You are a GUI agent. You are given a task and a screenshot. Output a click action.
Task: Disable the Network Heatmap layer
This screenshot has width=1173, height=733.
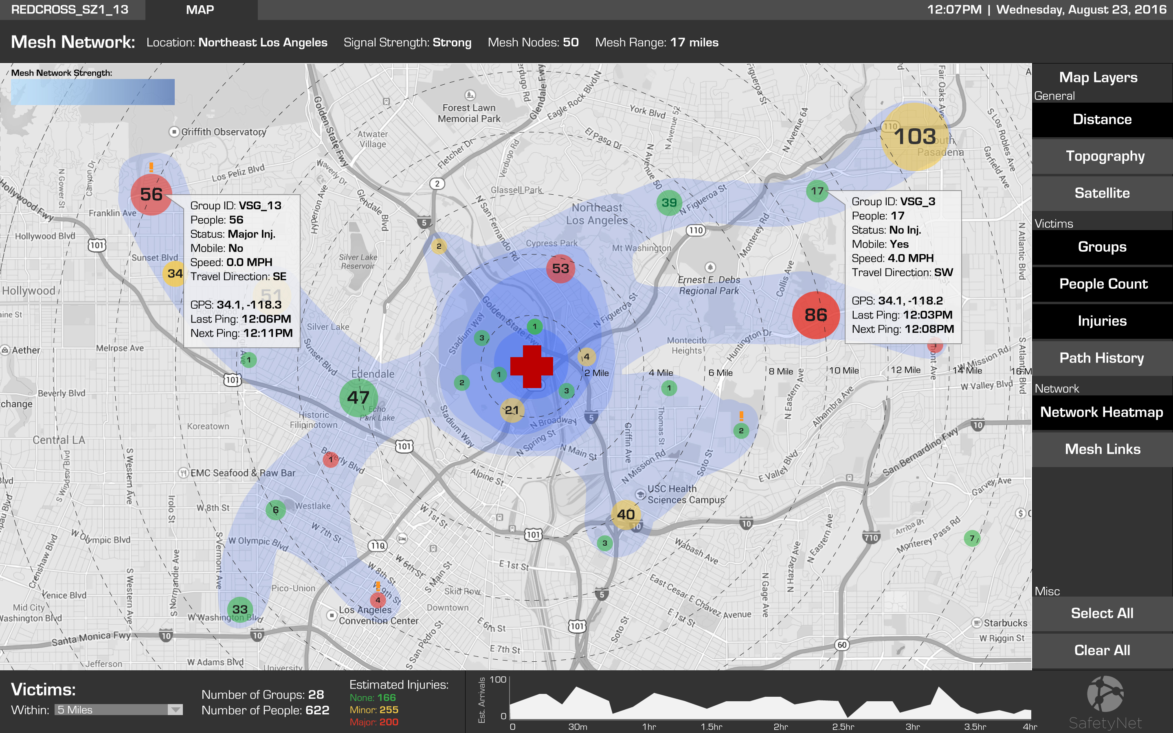[1102, 413]
